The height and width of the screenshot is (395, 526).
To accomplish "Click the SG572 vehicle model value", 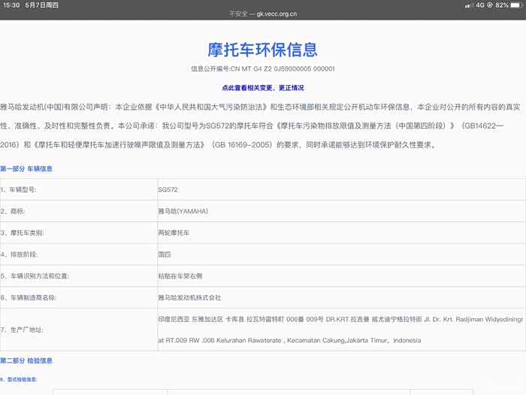I will (168, 190).
